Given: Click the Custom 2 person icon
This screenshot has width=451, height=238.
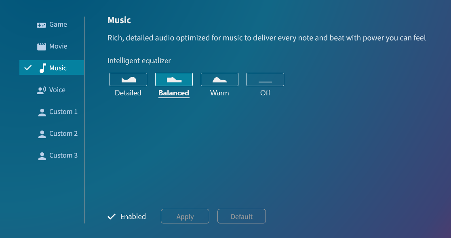Looking at the screenshot, I should [42, 134].
